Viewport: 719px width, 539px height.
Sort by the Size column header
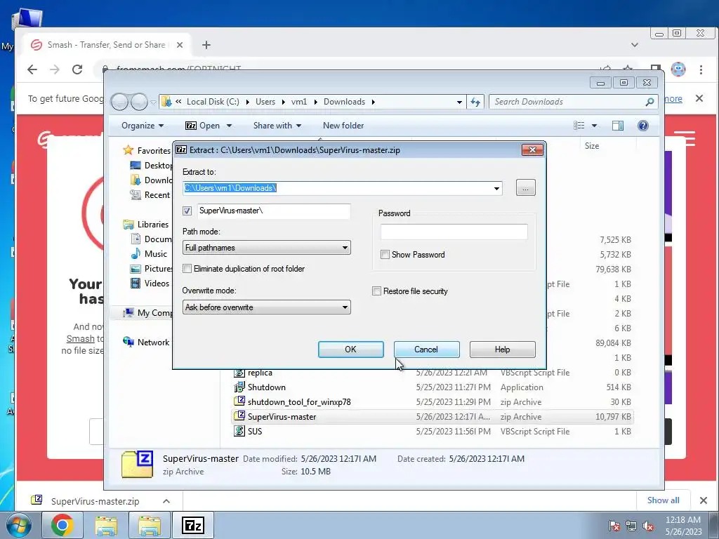click(591, 146)
